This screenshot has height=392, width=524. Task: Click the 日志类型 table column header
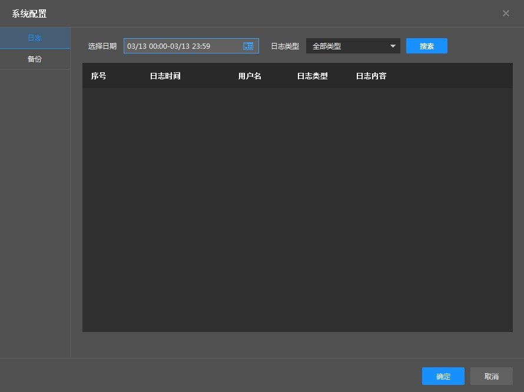pos(312,76)
